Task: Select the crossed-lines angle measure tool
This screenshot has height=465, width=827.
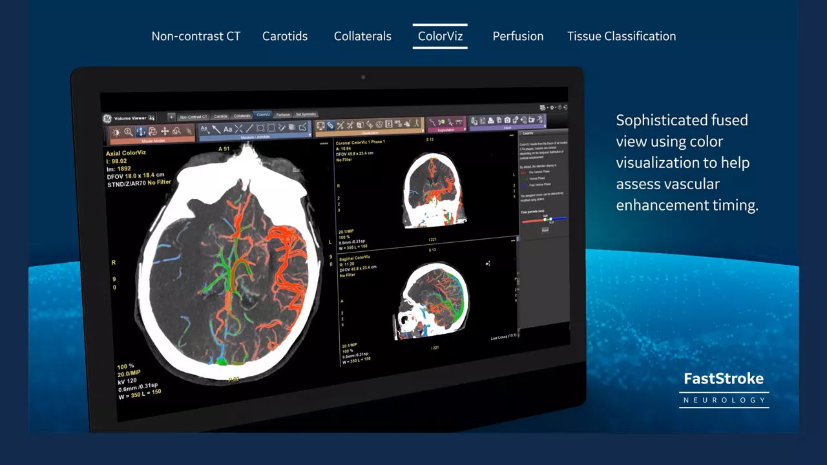Action: 238,129
